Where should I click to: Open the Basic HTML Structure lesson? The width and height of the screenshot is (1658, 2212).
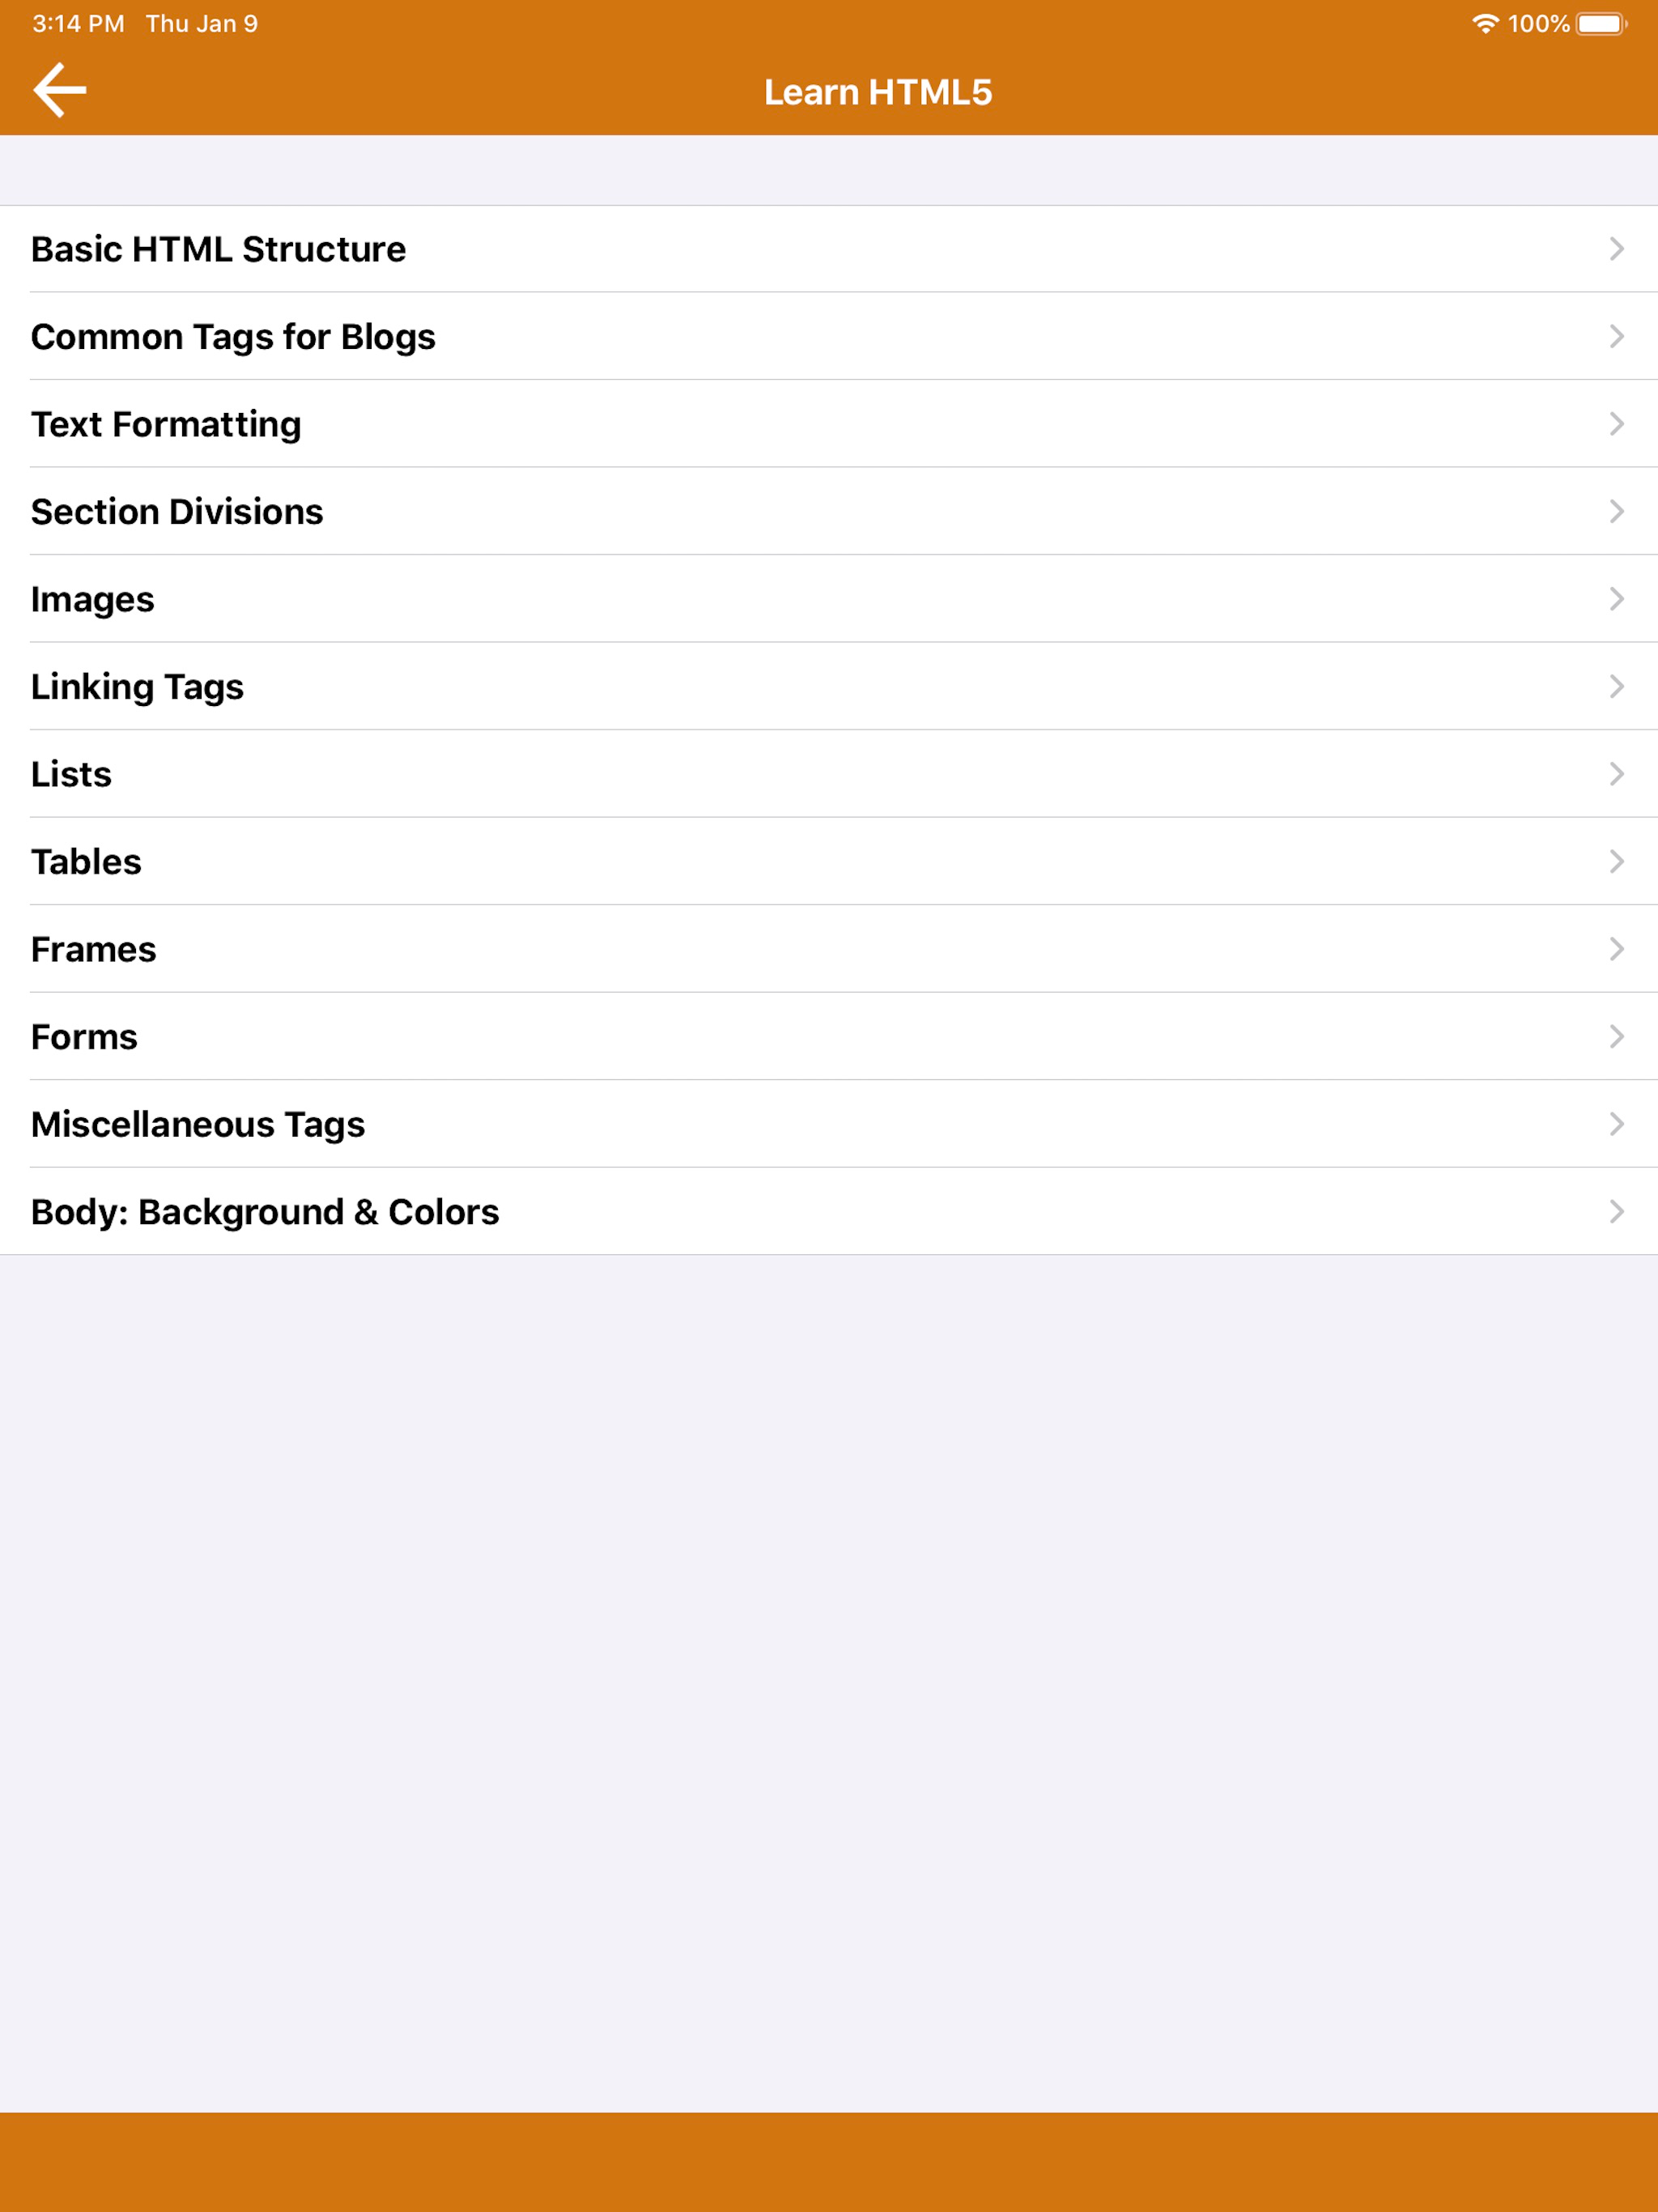(829, 249)
